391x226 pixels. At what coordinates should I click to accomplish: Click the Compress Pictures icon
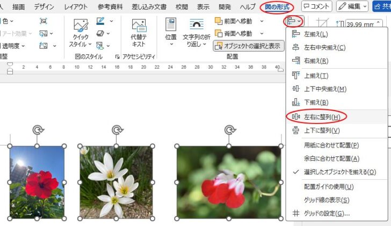tap(44, 21)
